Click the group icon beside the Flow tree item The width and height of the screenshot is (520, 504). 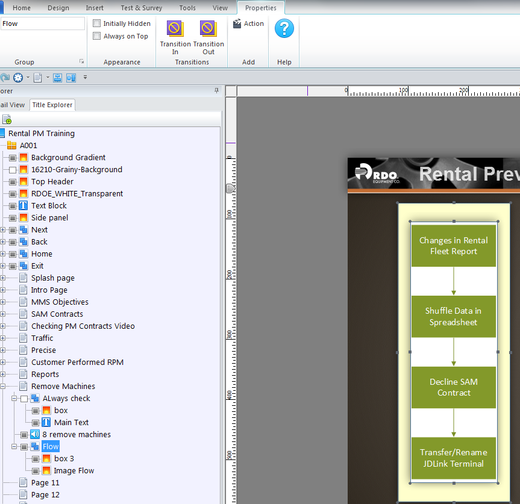[35, 447]
